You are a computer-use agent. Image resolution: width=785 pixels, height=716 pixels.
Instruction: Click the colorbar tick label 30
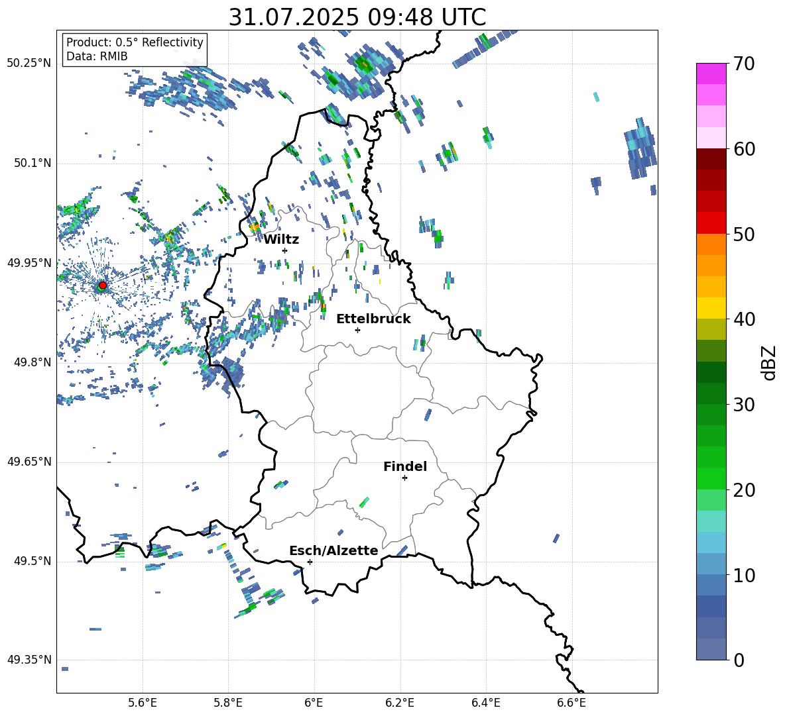pyautogui.click(x=743, y=405)
